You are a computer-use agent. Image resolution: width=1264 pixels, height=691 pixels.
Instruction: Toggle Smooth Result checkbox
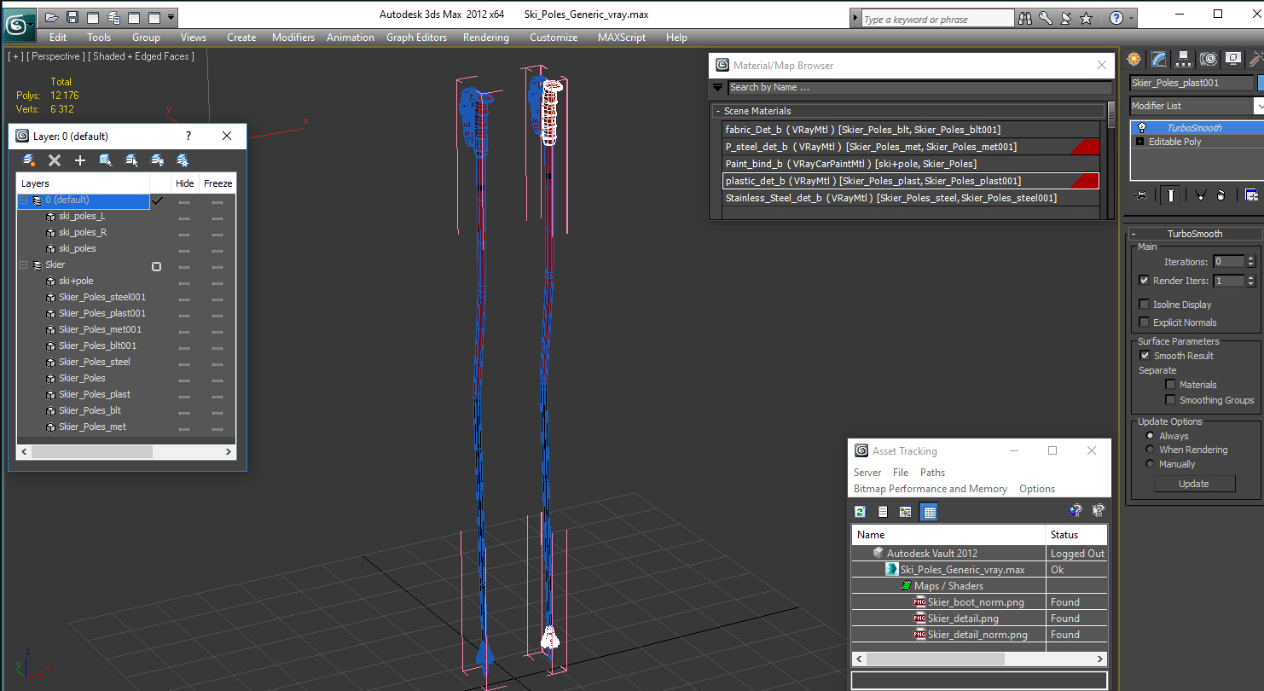coord(1145,356)
